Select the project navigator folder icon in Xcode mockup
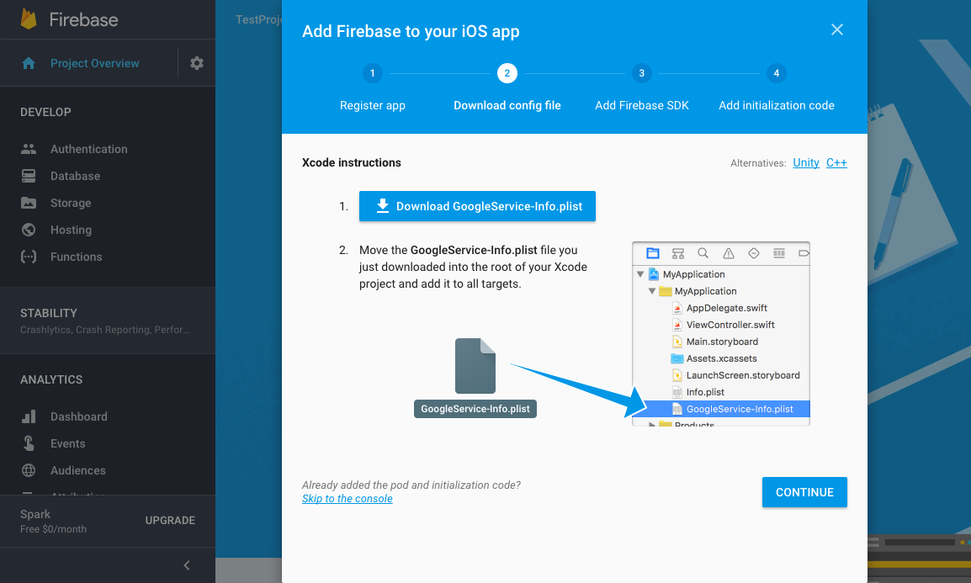 point(651,252)
